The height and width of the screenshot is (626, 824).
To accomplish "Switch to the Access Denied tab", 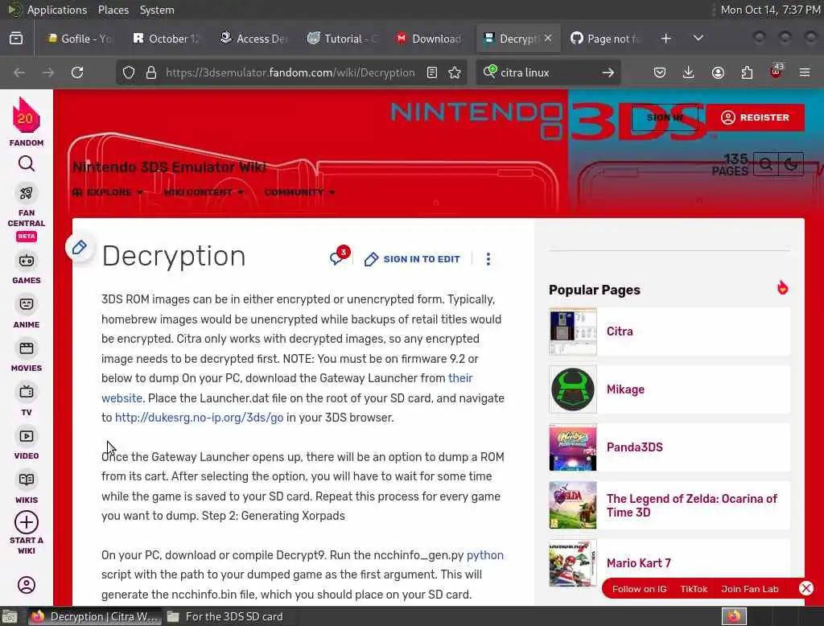I will pos(253,39).
